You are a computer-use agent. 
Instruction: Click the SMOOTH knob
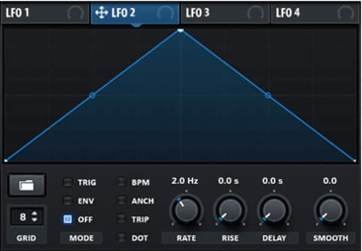[x=331, y=210]
